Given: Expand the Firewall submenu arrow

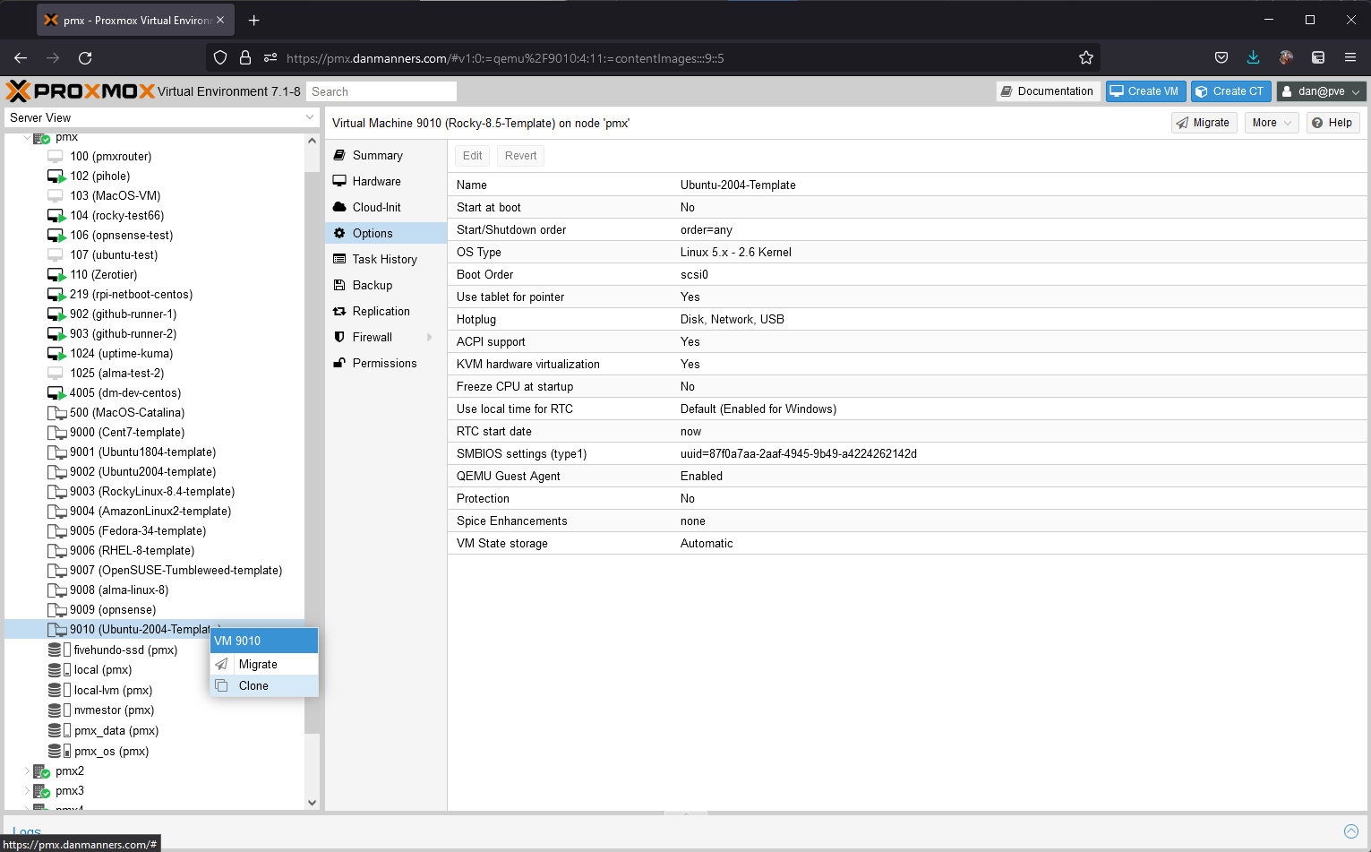Looking at the screenshot, I should pyautogui.click(x=430, y=337).
